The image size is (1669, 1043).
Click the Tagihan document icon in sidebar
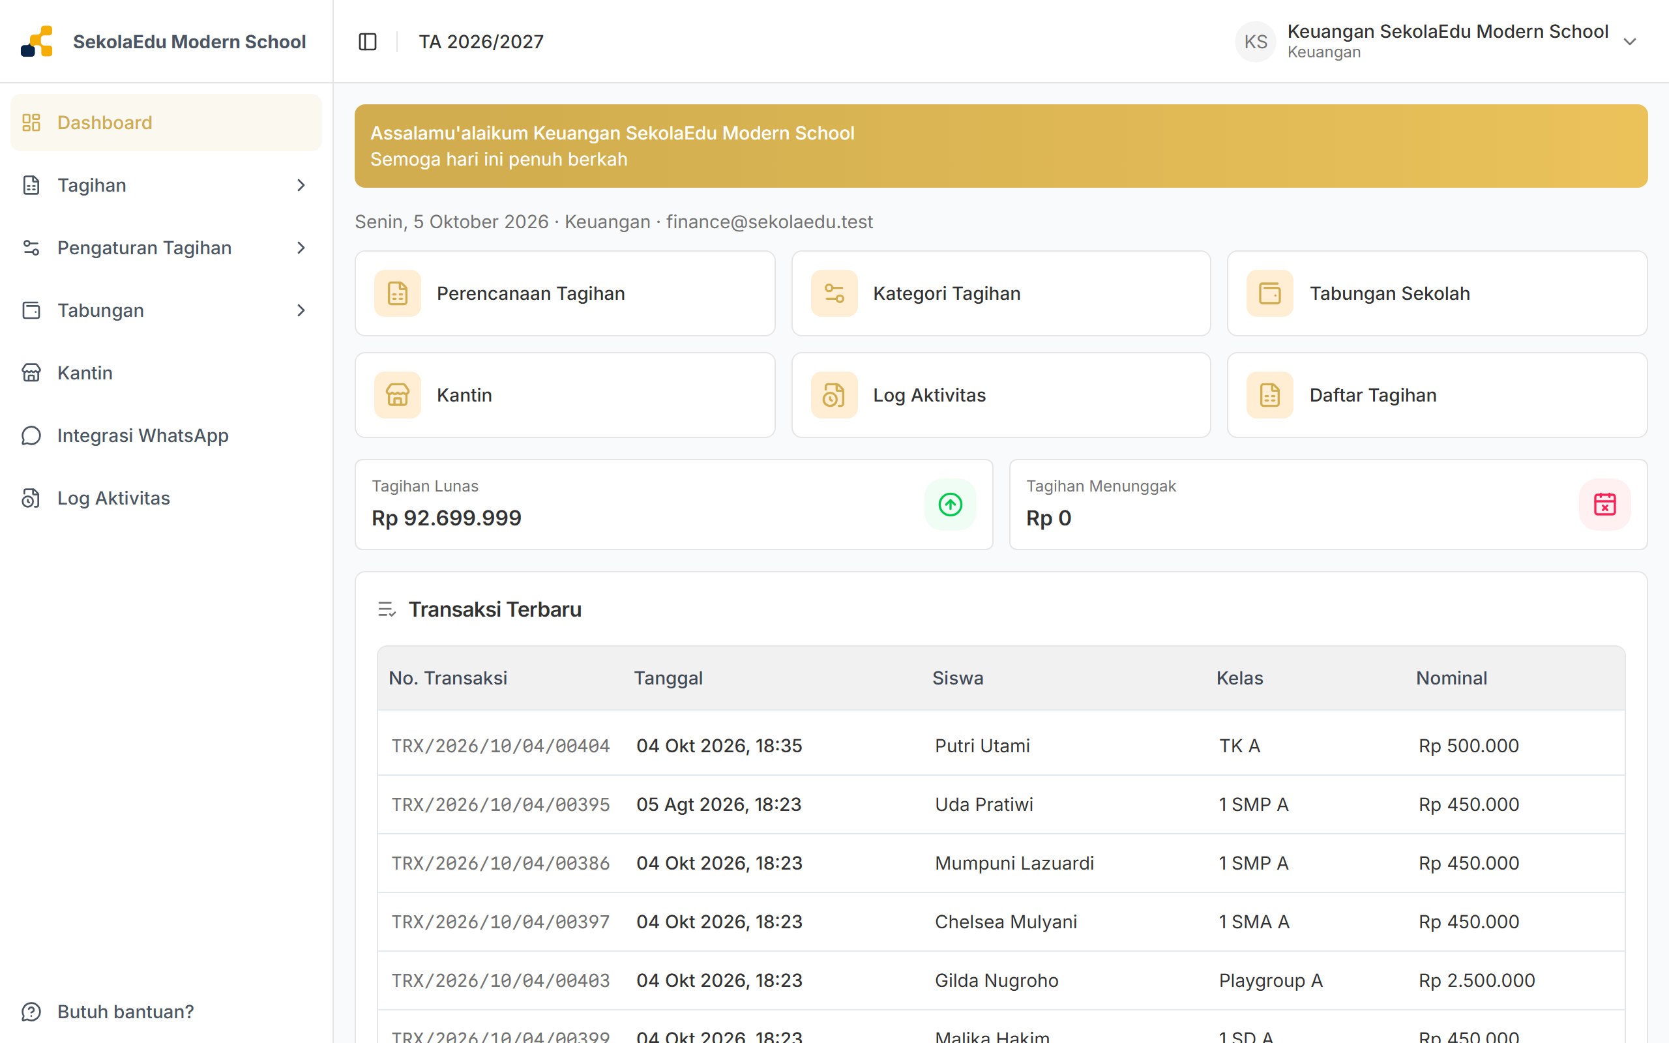pyautogui.click(x=31, y=185)
